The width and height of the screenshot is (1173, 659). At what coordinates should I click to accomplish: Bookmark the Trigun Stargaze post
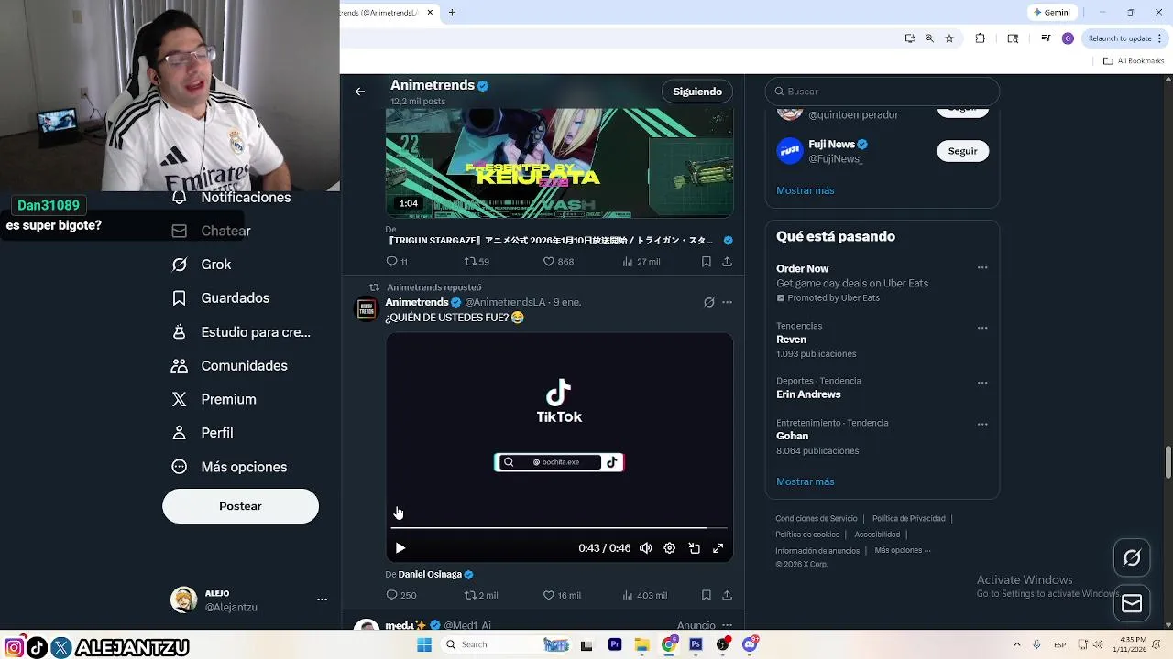707,262
